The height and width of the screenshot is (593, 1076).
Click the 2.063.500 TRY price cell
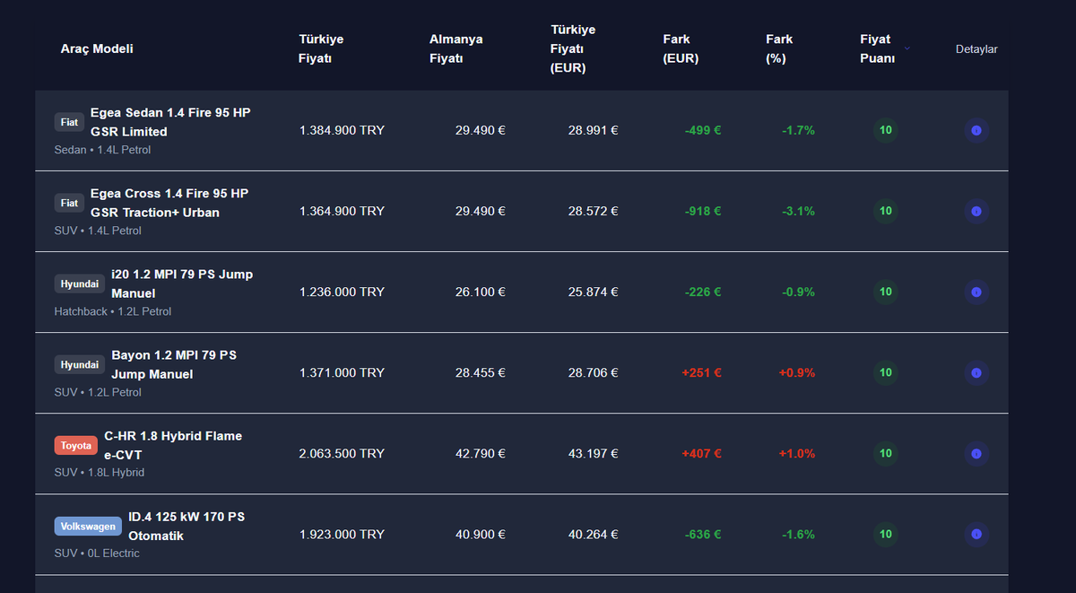click(x=342, y=453)
